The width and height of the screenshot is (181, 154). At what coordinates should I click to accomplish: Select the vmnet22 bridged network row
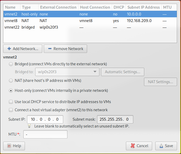pyautogui.click(x=79, y=27)
